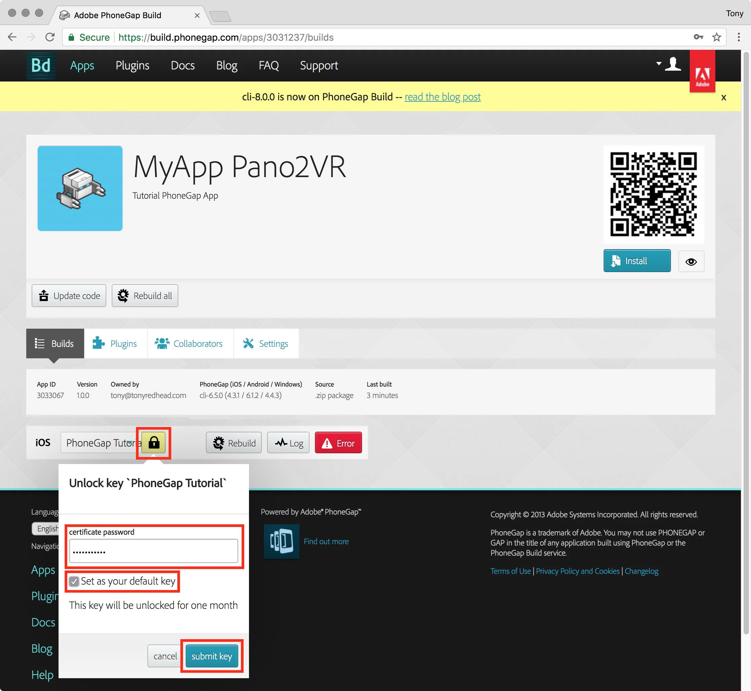Viewport: 751px width, 691px height.
Task: Click the saved password key icon
Action: tap(698, 37)
